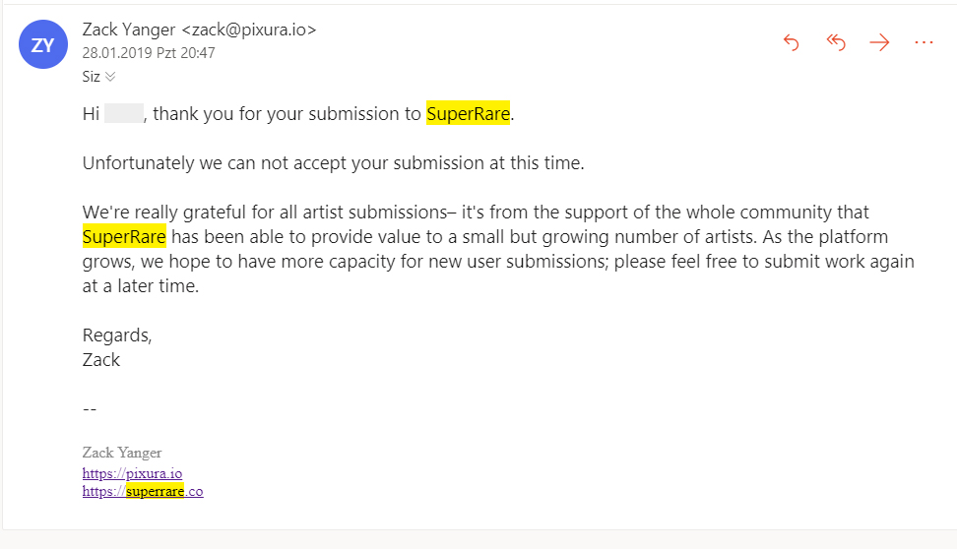Click the Siz recipient label
This screenshot has height=549, width=957.
click(91, 77)
